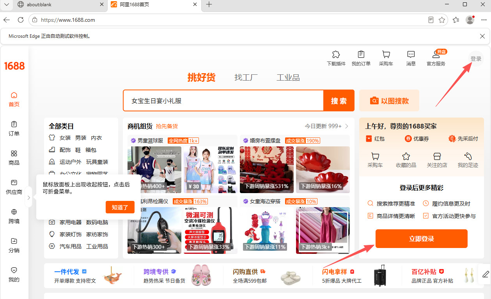Screen dimensions: 491x299
Task: Click the browser back arrow
Action: pyautogui.click(x=7, y=20)
